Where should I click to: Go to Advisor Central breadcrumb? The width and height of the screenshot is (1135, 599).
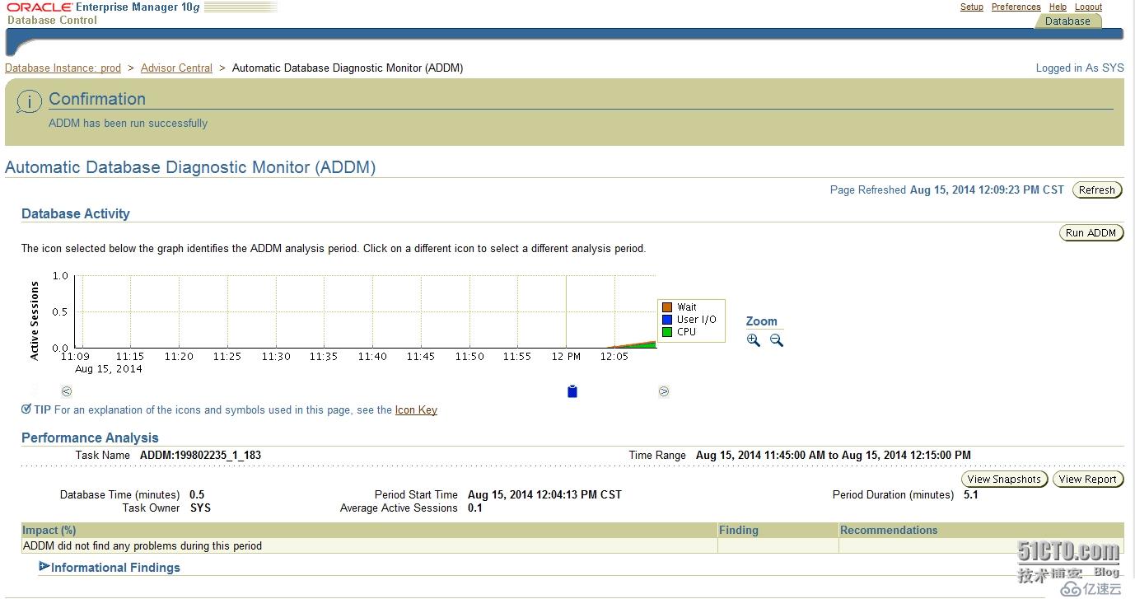(x=176, y=68)
